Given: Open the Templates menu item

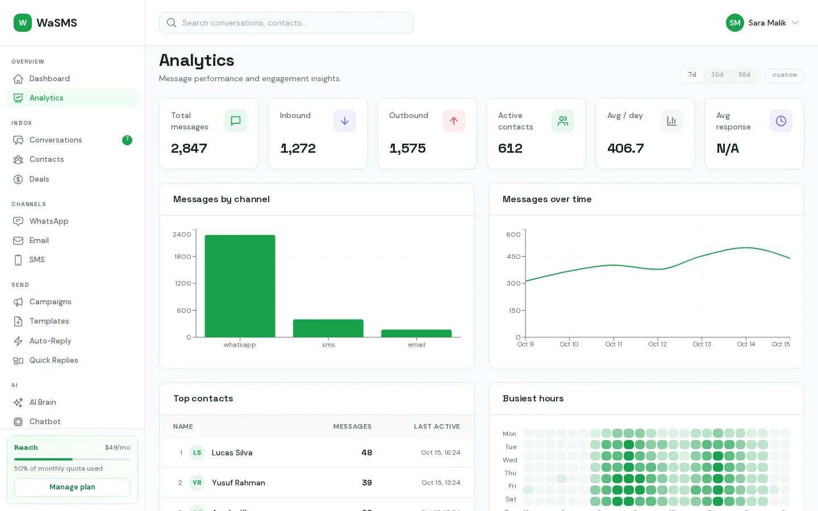Looking at the screenshot, I should [72, 321].
